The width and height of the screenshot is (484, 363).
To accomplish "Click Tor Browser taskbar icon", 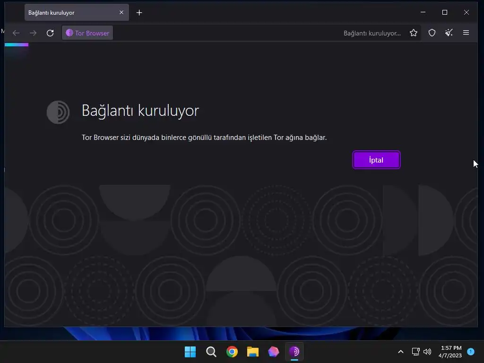I will pos(294,352).
